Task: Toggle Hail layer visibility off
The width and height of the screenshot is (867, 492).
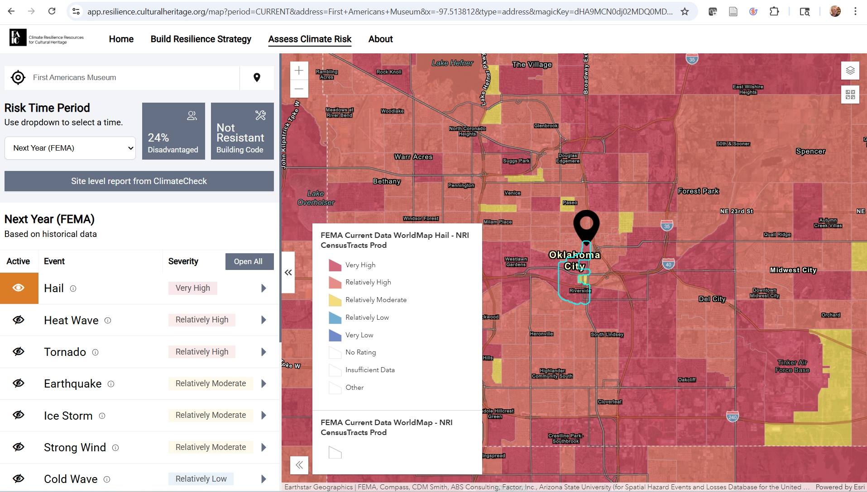Action: pos(19,288)
